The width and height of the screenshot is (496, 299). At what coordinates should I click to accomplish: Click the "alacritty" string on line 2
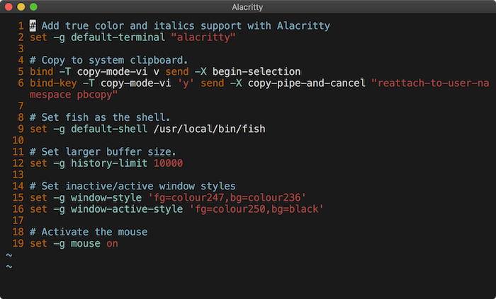(x=203, y=37)
